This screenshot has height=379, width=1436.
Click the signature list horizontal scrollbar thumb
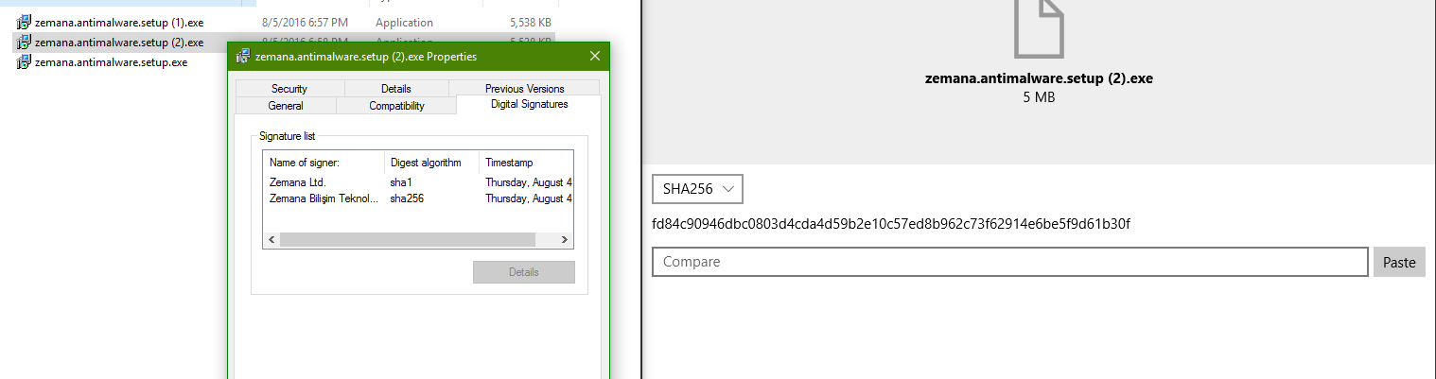point(408,240)
